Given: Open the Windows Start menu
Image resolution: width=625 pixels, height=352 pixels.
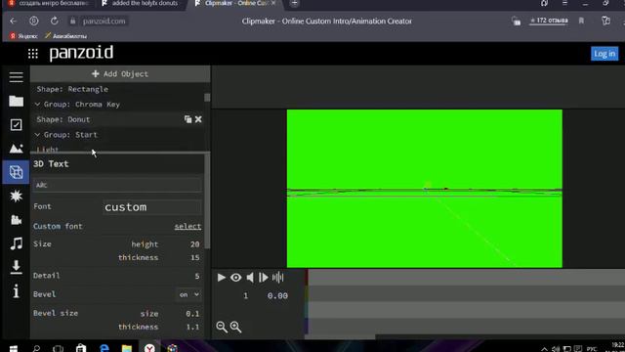Looking at the screenshot, I should pyautogui.click(x=13, y=348).
